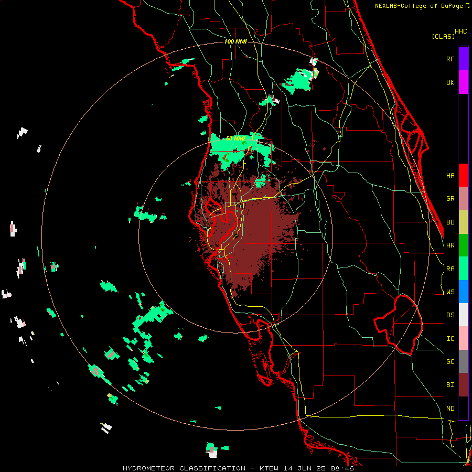This screenshot has height=472, width=472.
Task: Click the 100 NMI range ring label
Action: tap(235, 41)
